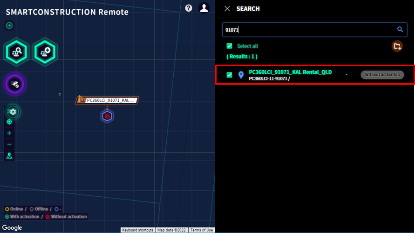
Task: Uncheck the PC360LCI_91071 result checkbox
Action: (230, 75)
